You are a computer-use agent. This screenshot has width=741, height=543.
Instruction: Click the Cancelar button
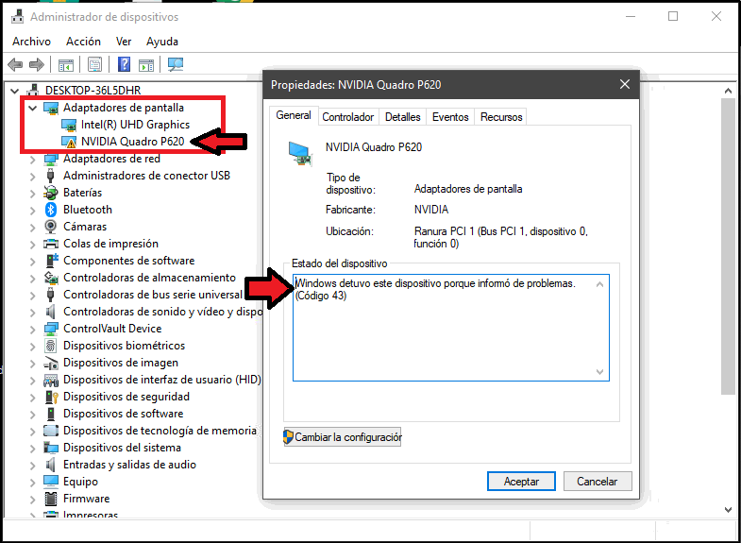(x=598, y=481)
